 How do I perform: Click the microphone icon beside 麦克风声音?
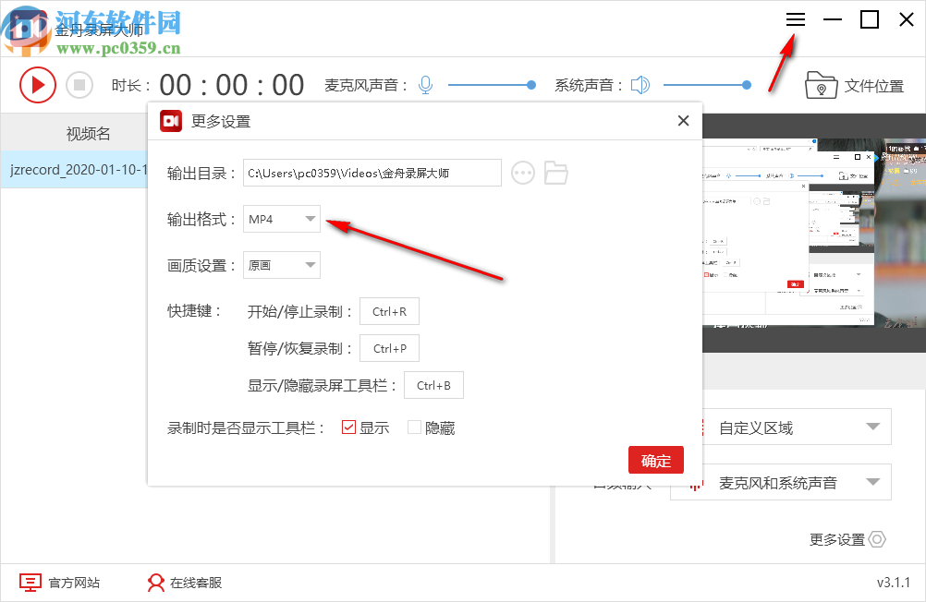point(424,84)
